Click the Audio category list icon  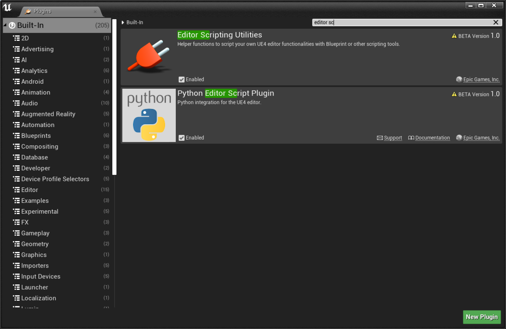(16, 103)
